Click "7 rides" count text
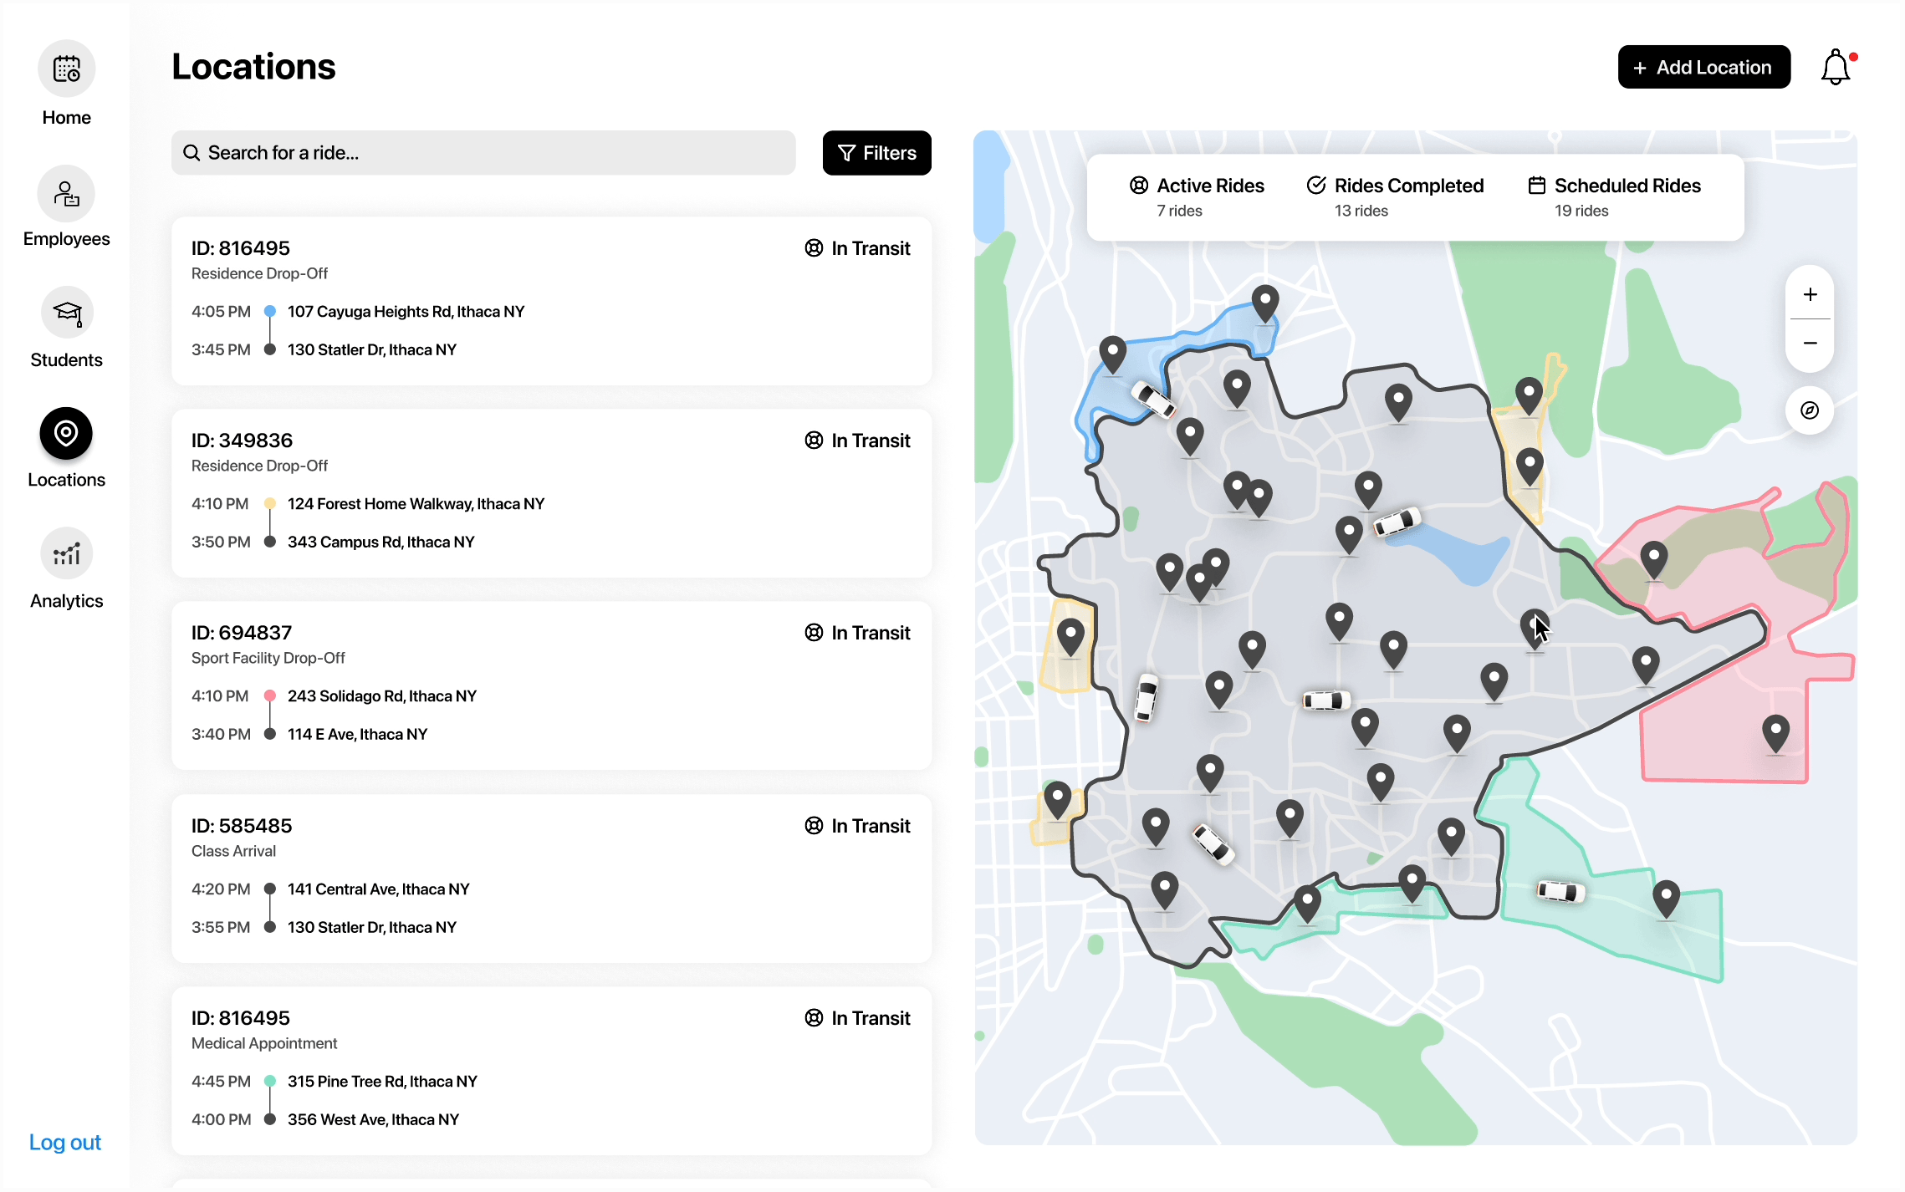 point(1179,211)
